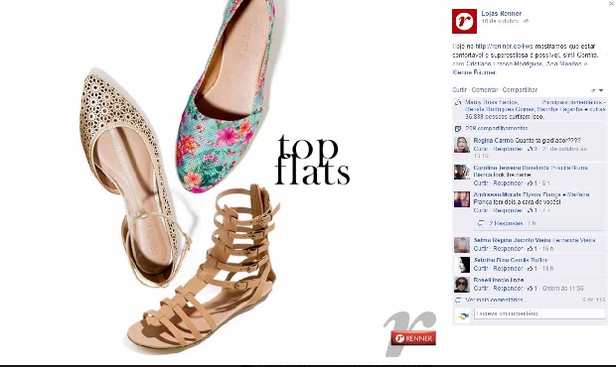The width and height of the screenshot is (616, 367).
Task: Click Responder on the 'Ontem às 11:56' comment
Action: tap(508, 289)
